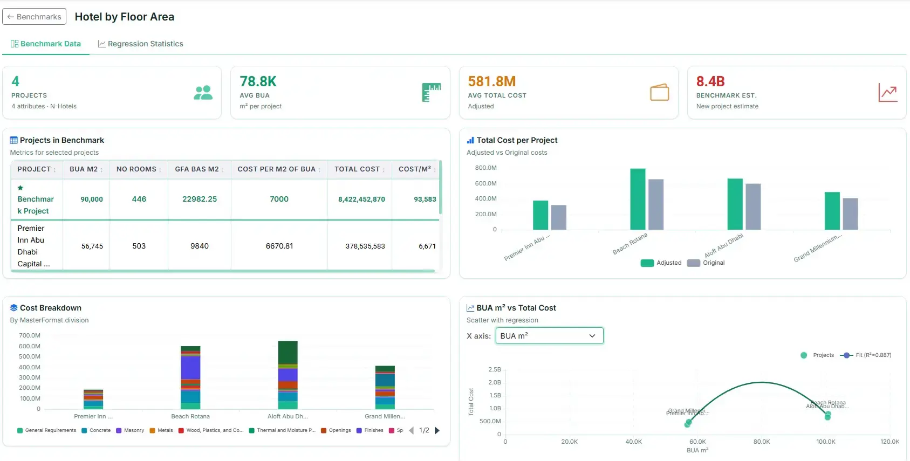910x461 pixels.
Task: Click the trend chart icon on Benchmark Est. card
Action: 888,93
